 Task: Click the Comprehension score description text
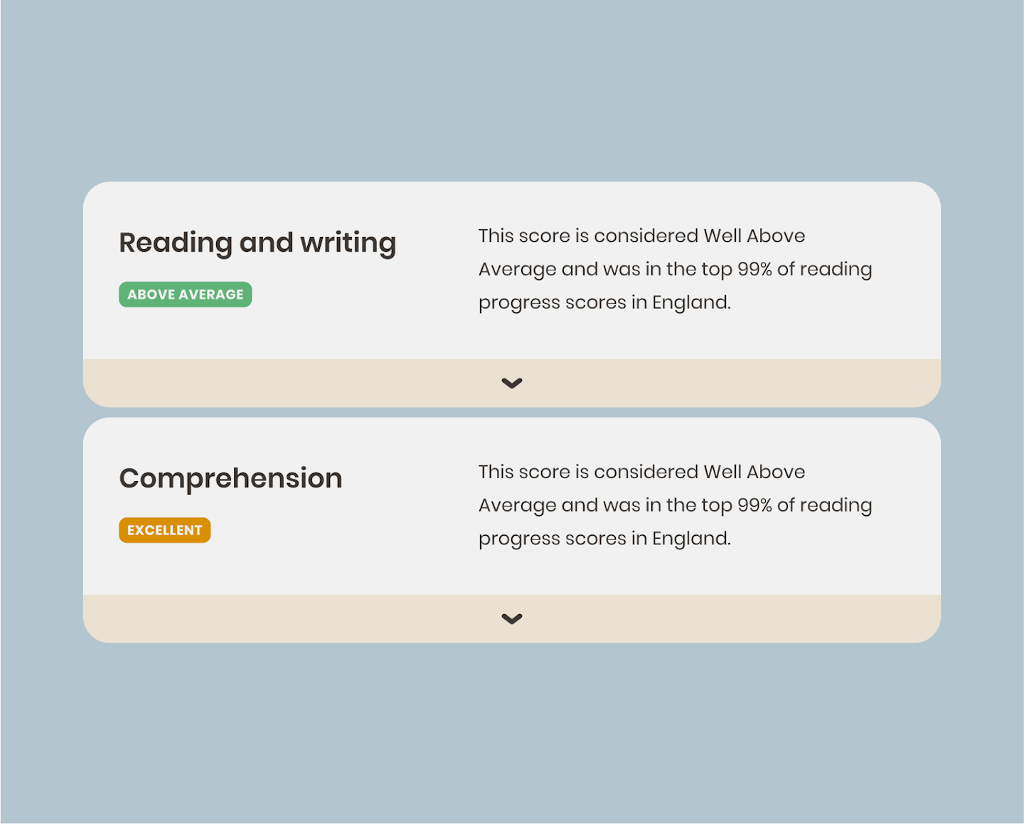(x=674, y=505)
